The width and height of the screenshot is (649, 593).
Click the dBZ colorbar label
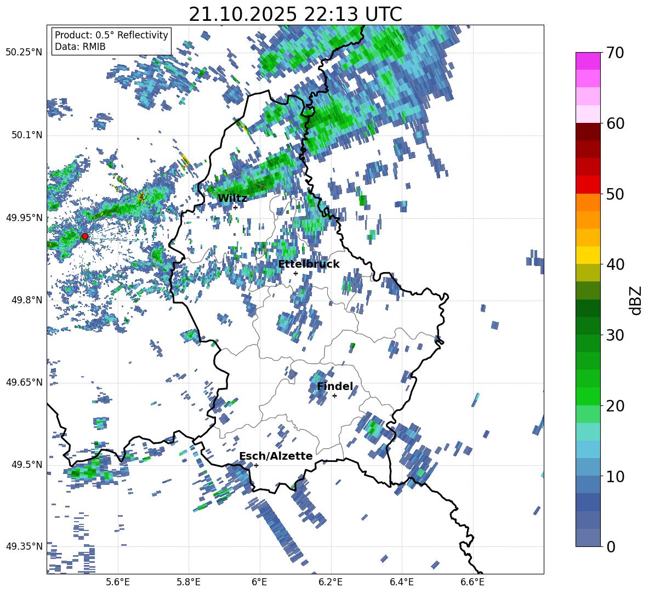[x=636, y=300]
